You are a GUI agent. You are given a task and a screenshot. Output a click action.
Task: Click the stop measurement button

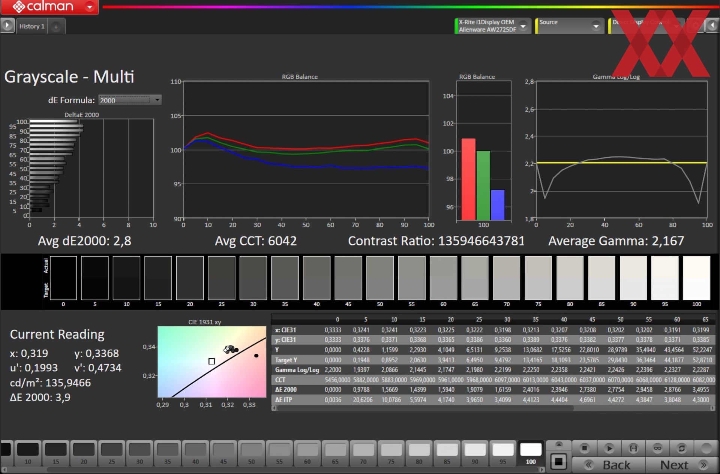click(x=584, y=448)
